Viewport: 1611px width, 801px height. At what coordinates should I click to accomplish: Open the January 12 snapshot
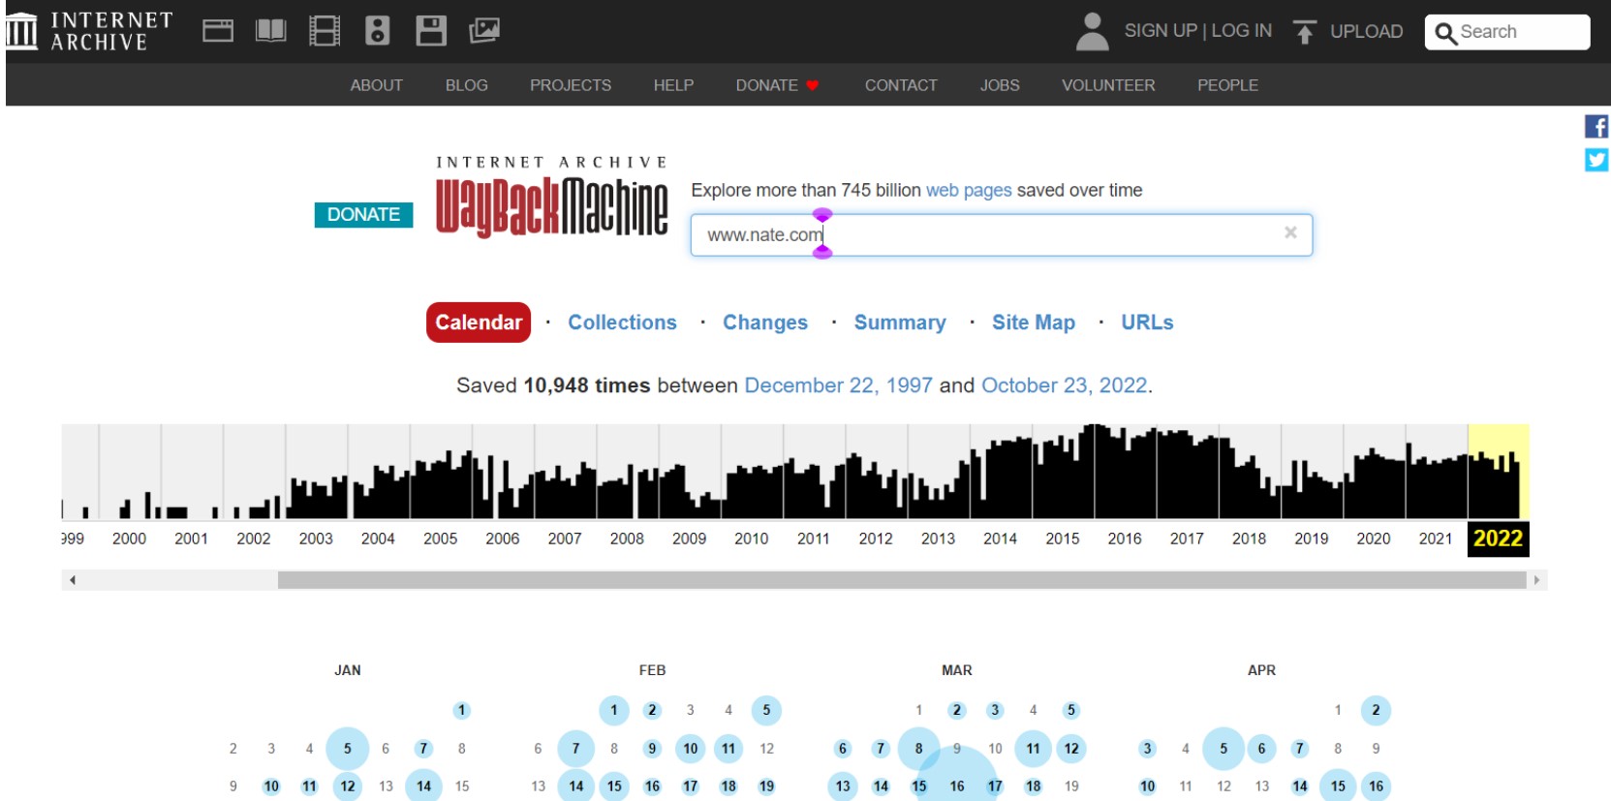348,786
